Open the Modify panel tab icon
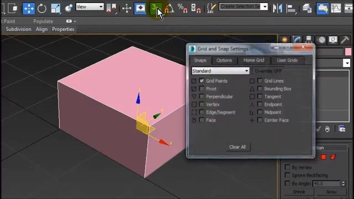Viewport: 354px width, 199px height. (296, 40)
